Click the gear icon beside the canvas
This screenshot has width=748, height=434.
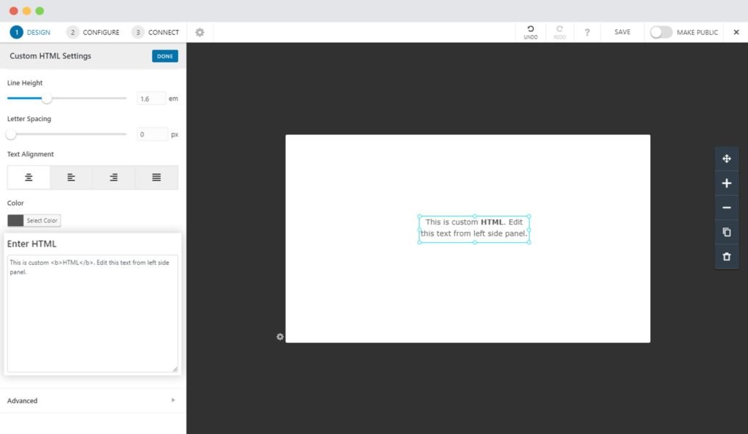280,337
